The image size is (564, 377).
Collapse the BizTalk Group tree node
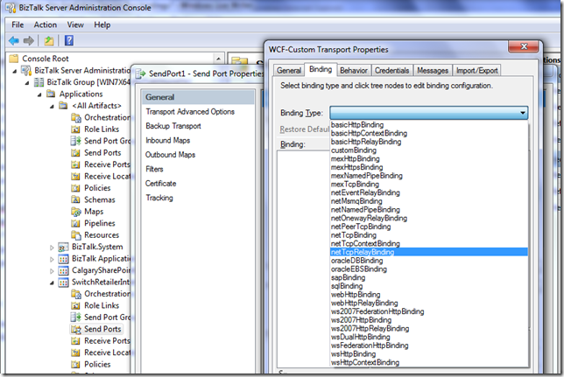(x=27, y=83)
